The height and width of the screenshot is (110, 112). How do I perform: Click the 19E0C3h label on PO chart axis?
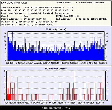point(81,103)
